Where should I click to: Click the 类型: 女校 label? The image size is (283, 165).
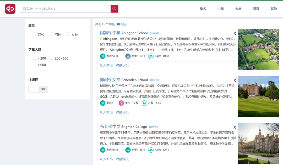132,103
